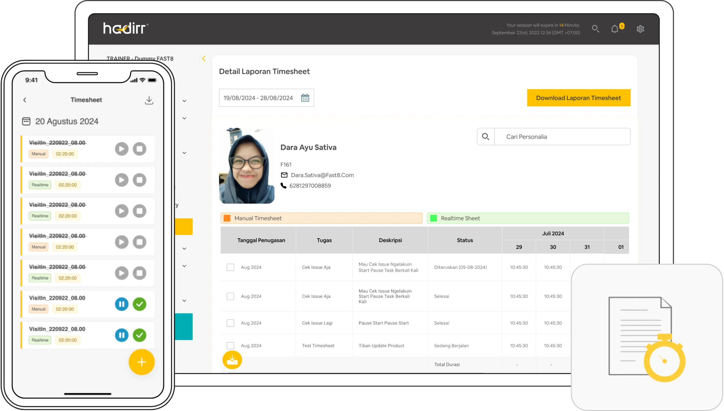Screen dimensions: 724x411
Task: Tap the download icon on the mobile Timesheet screen
Action: pos(149,100)
